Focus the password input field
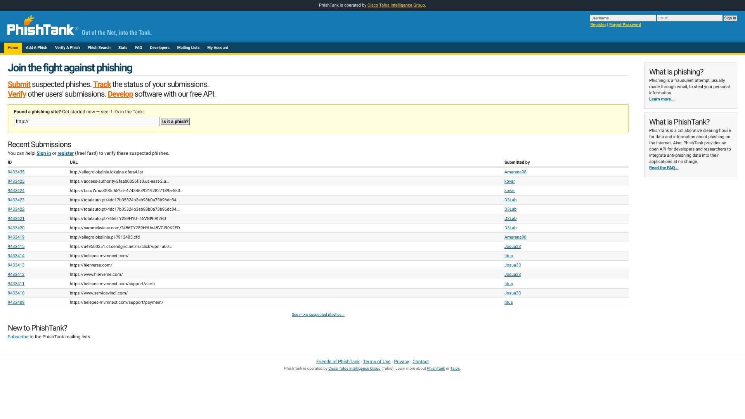Viewport: 745px width, 419px height. point(690,18)
